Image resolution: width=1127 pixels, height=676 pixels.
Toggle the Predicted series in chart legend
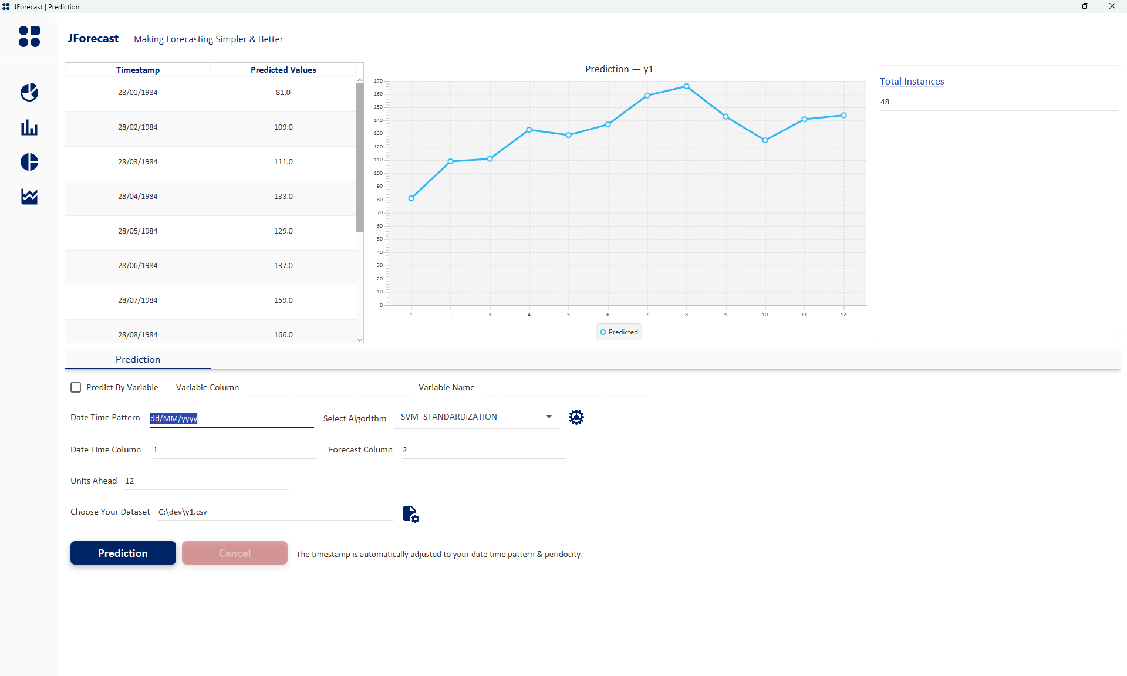619,332
